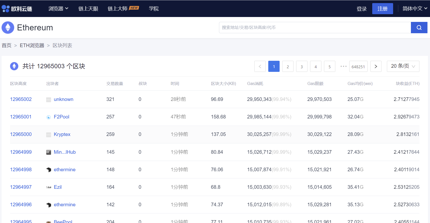
Task: Click the Ezil miner icon
Action: click(x=48, y=187)
